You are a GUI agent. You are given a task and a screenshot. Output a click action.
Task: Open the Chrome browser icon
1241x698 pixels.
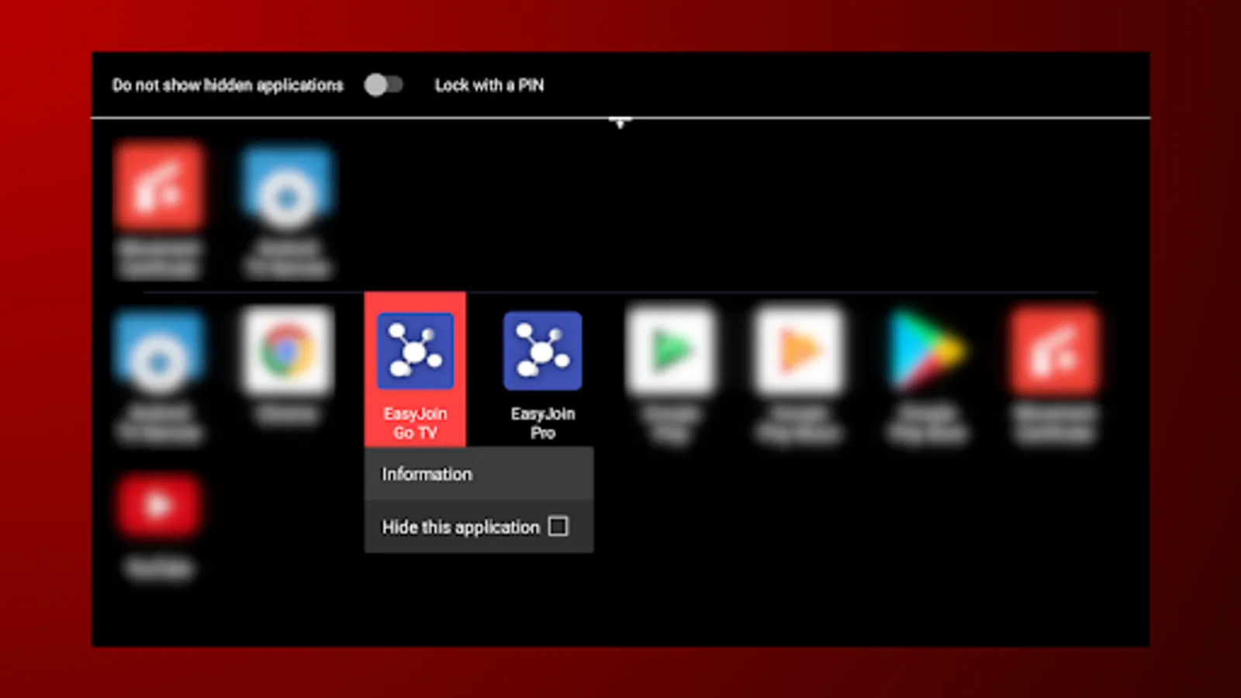point(287,351)
